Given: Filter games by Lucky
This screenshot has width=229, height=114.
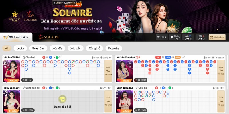Looking at the screenshot, I should (20, 48).
